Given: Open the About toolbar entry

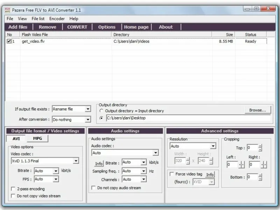Looking at the screenshot, I should (166, 27).
